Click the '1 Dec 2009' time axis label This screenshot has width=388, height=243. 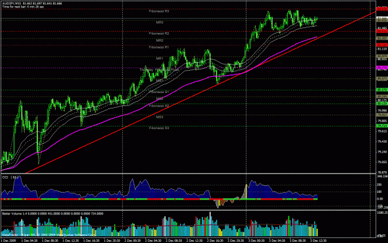[x=9, y=241]
